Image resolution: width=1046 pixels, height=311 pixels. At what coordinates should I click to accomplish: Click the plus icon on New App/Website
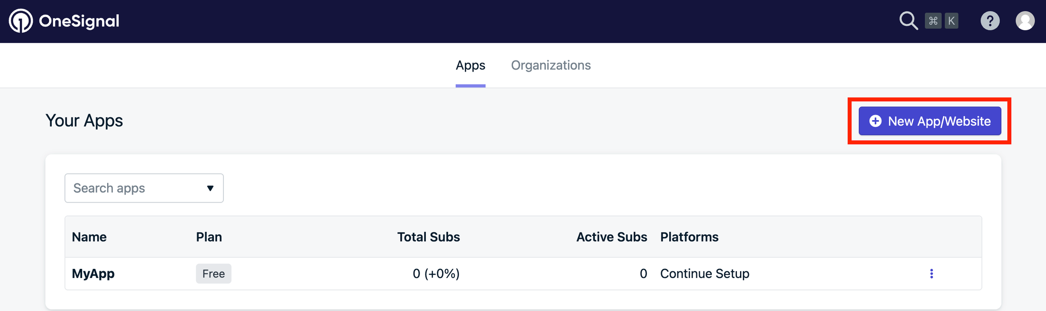[875, 121]
